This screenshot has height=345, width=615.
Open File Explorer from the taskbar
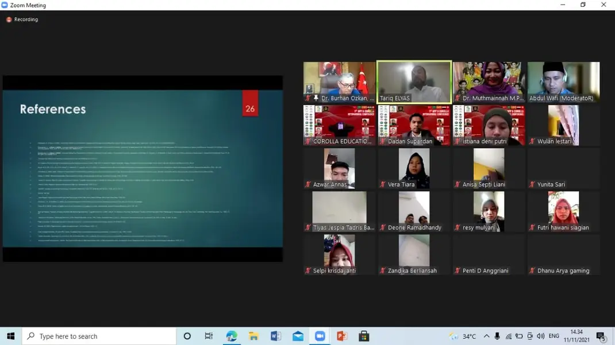pos(253,336)
